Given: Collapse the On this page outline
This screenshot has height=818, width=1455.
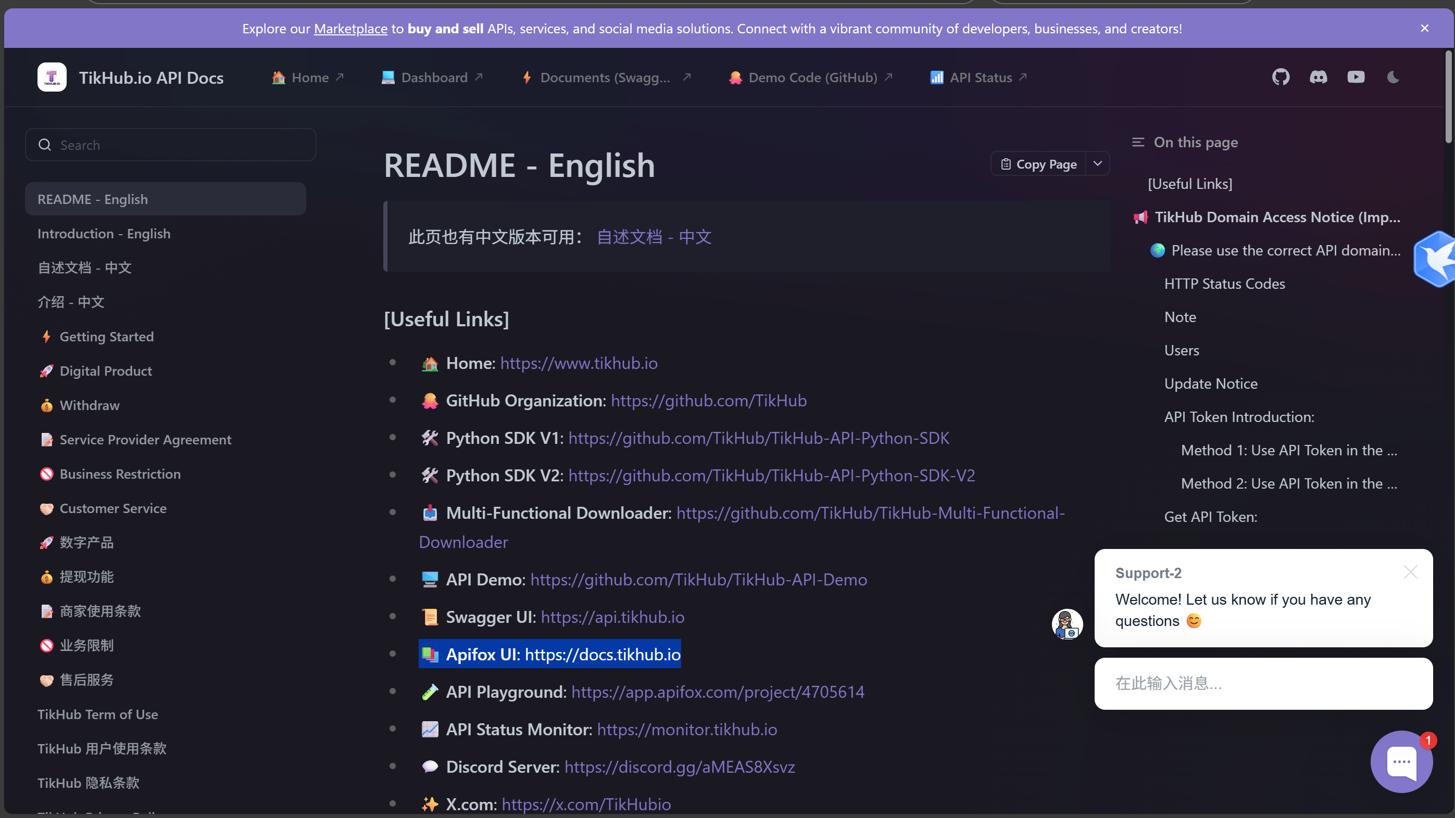Looking at the screenshot, I should [1138, 142].
